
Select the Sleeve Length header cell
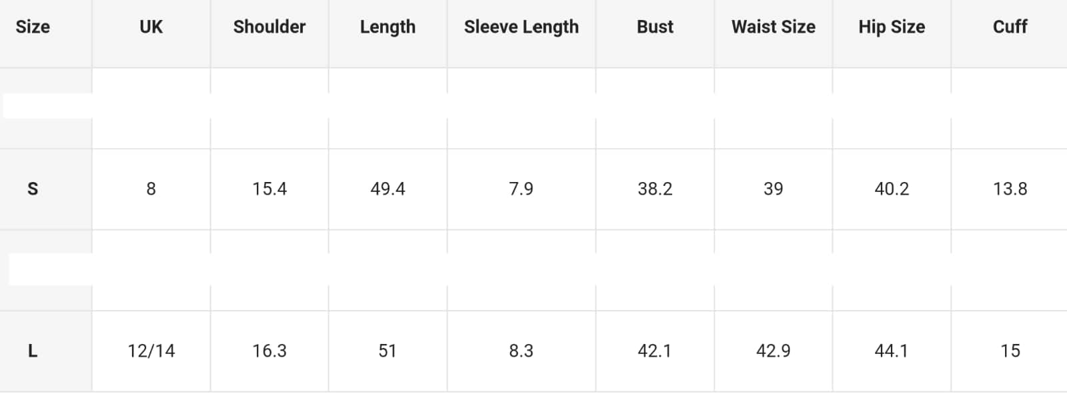click(521, 27)
